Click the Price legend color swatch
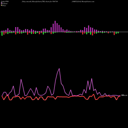This screenshot has height=128, width=128. point(2,5)
